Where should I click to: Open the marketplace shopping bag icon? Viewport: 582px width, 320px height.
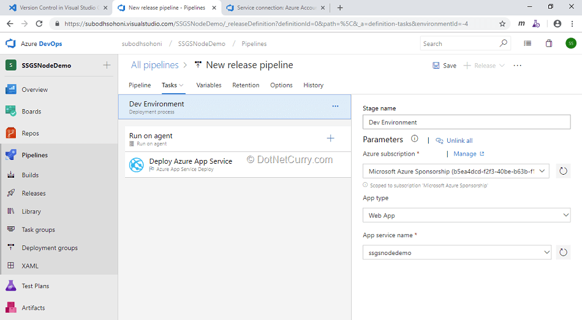(x=549, y=44)
